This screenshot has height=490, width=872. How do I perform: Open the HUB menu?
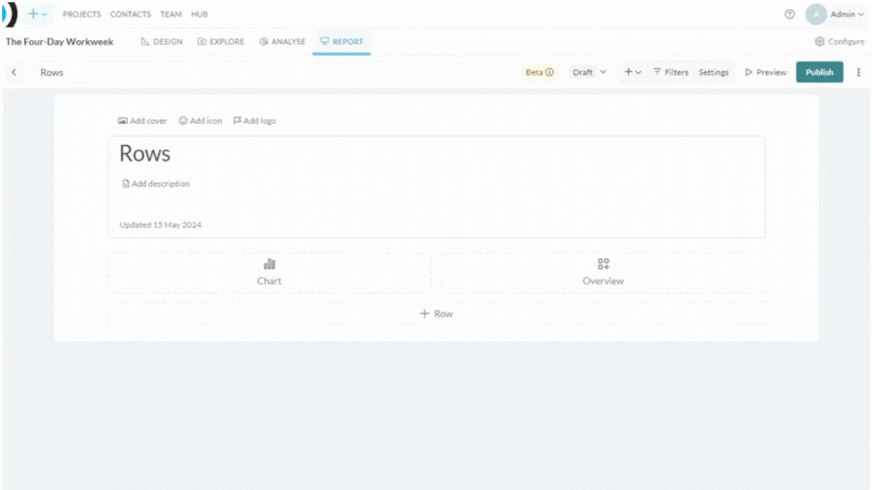[x=199, y=14]
